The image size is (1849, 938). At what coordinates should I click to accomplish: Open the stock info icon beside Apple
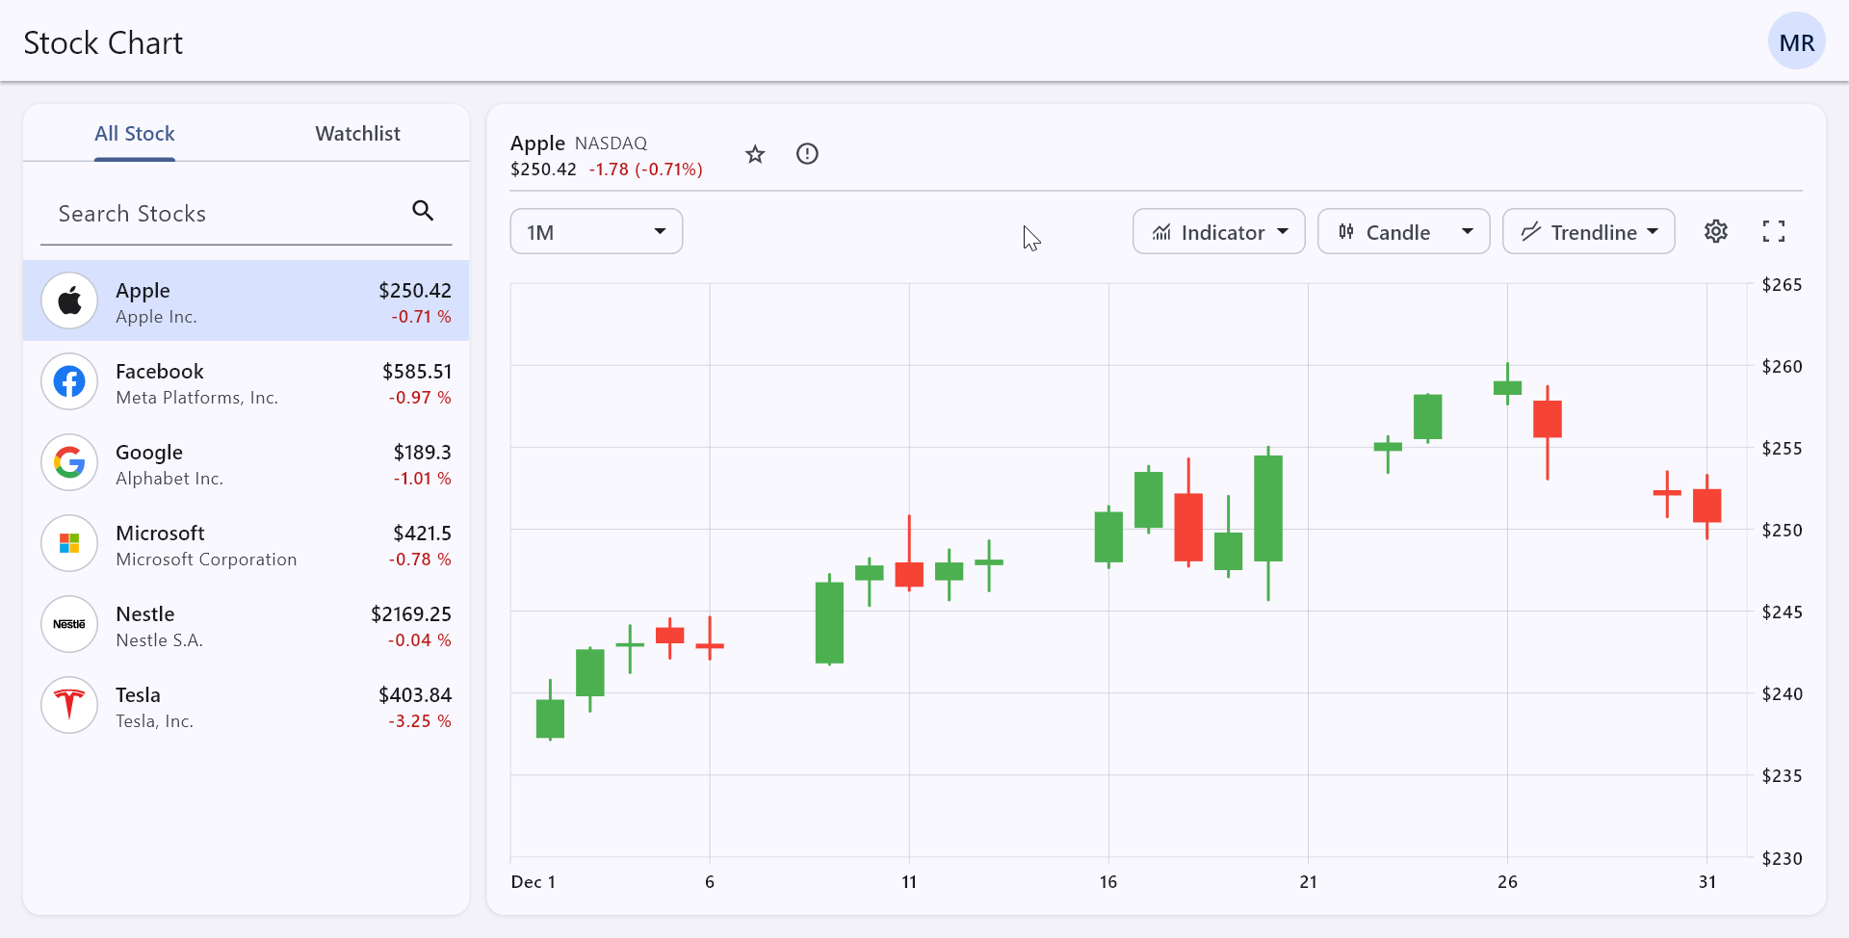point(807,153)
